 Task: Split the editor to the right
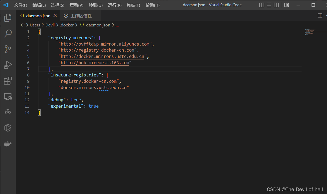click(x=320, y=15)
